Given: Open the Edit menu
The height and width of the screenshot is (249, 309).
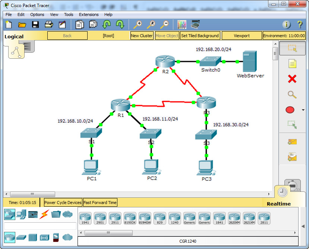Looking at the screenshot, I should pos(21,14).
